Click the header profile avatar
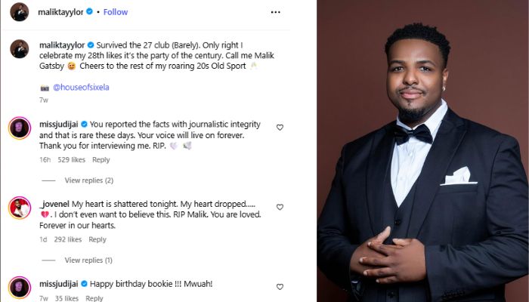This screenshot has height=302, width=529. point(20,12)
